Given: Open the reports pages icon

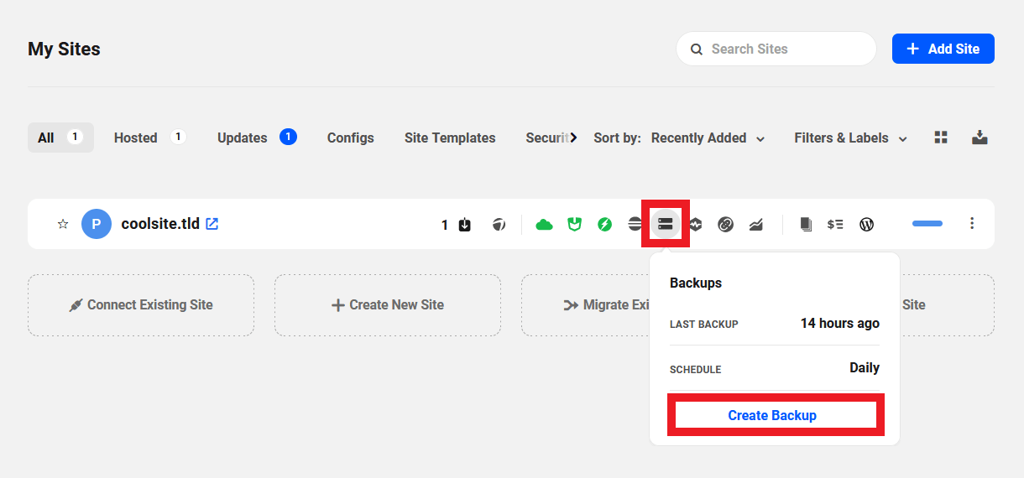Looking at the screenshot, I should [806, 224].
